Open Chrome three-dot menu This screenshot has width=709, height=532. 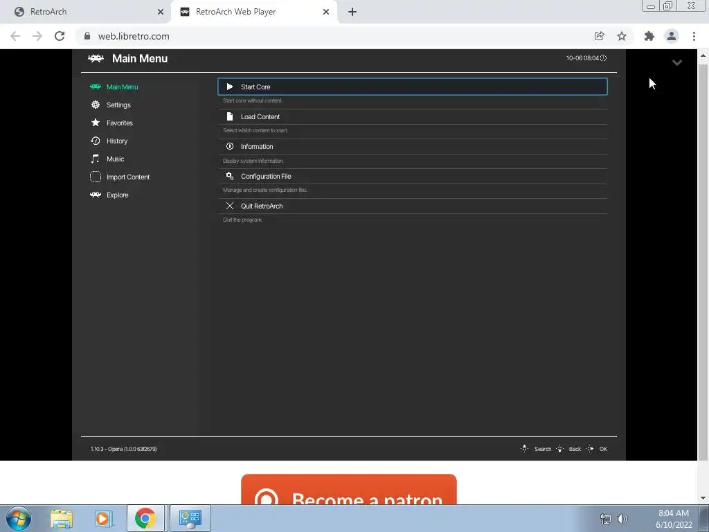694,36
